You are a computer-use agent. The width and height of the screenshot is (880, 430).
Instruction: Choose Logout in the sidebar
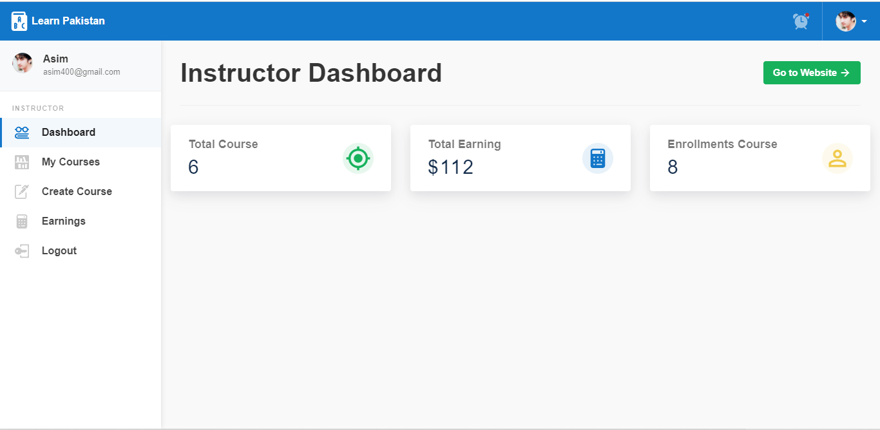click(81, 251)
